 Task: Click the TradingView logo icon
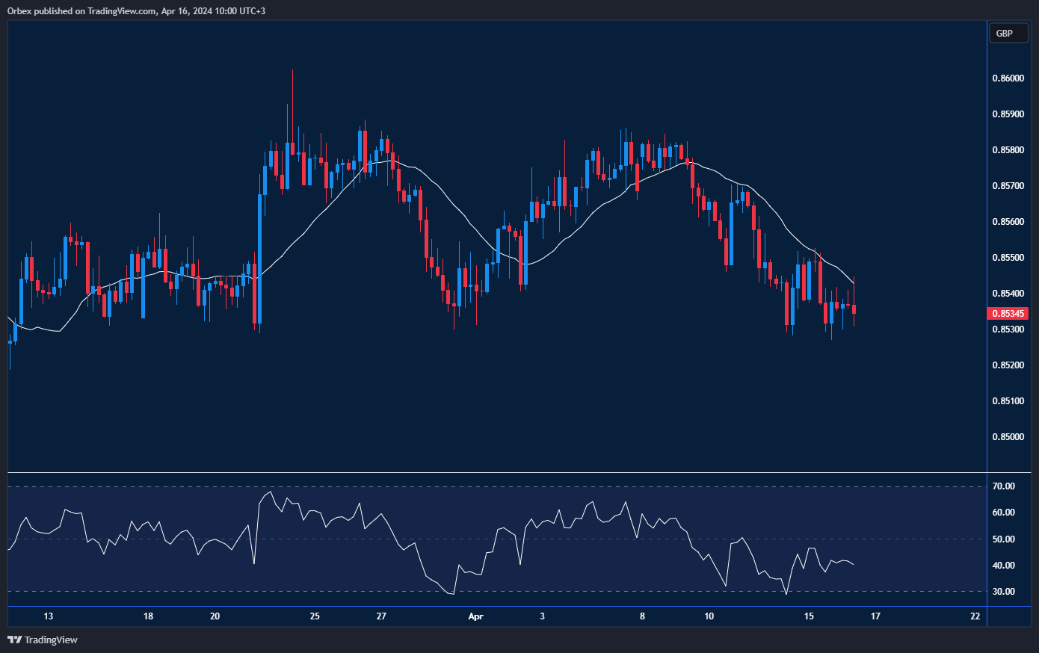click(14, 640)
